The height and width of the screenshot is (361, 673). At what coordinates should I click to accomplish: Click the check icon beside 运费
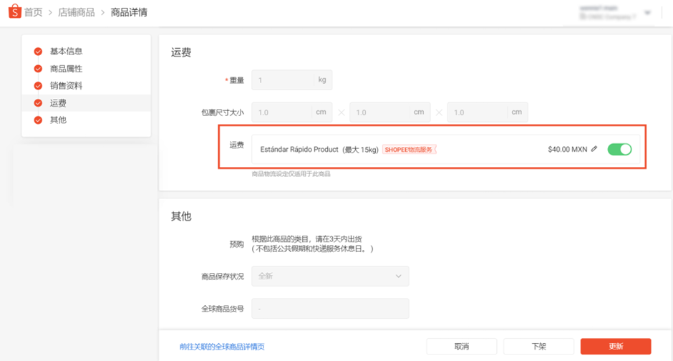38,103
